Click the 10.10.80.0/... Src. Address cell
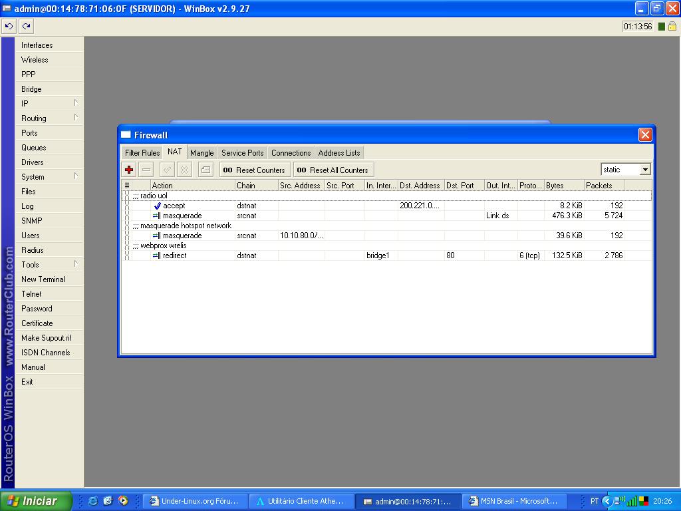The image size is (681, 511). (x=301, y=236)
